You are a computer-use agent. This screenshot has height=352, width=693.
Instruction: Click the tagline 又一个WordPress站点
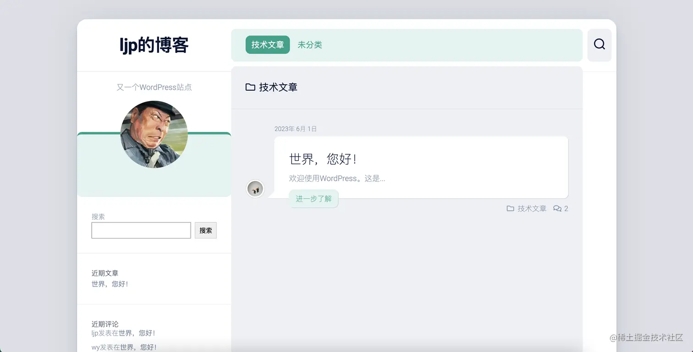pos(154,87)
